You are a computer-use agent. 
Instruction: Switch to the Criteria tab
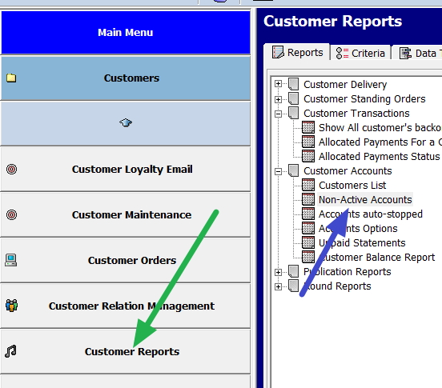(360, 53)
